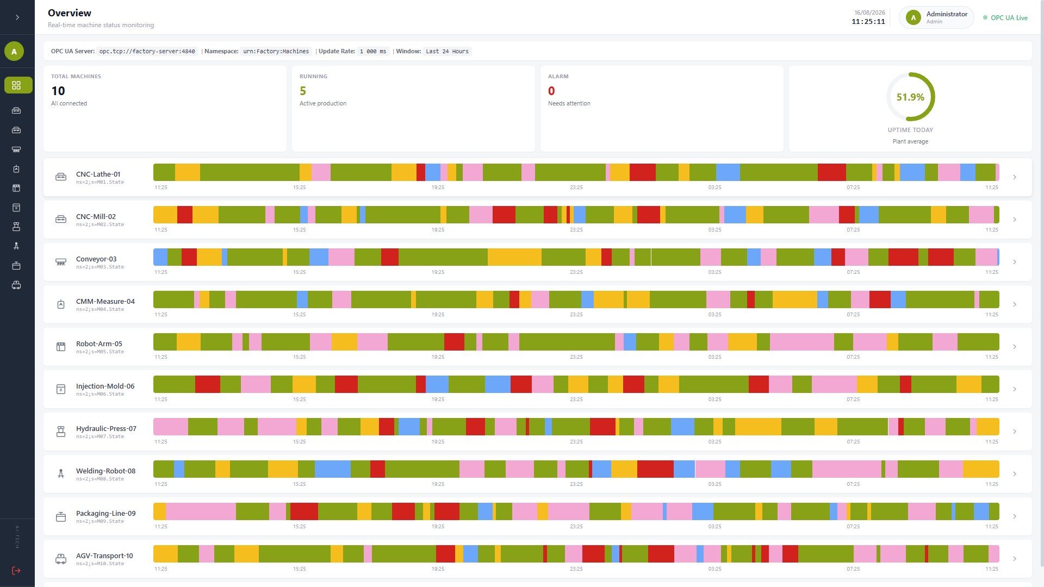This screenshot has height=587, width=1044.
Task: Click the 51.9% uptime circular gauge
Action: (x=911, y=97)
